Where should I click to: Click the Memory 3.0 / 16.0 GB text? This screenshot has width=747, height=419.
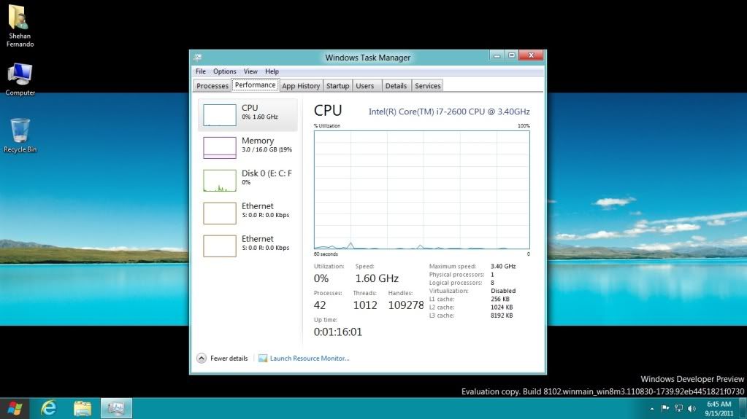tap(267, 149)
